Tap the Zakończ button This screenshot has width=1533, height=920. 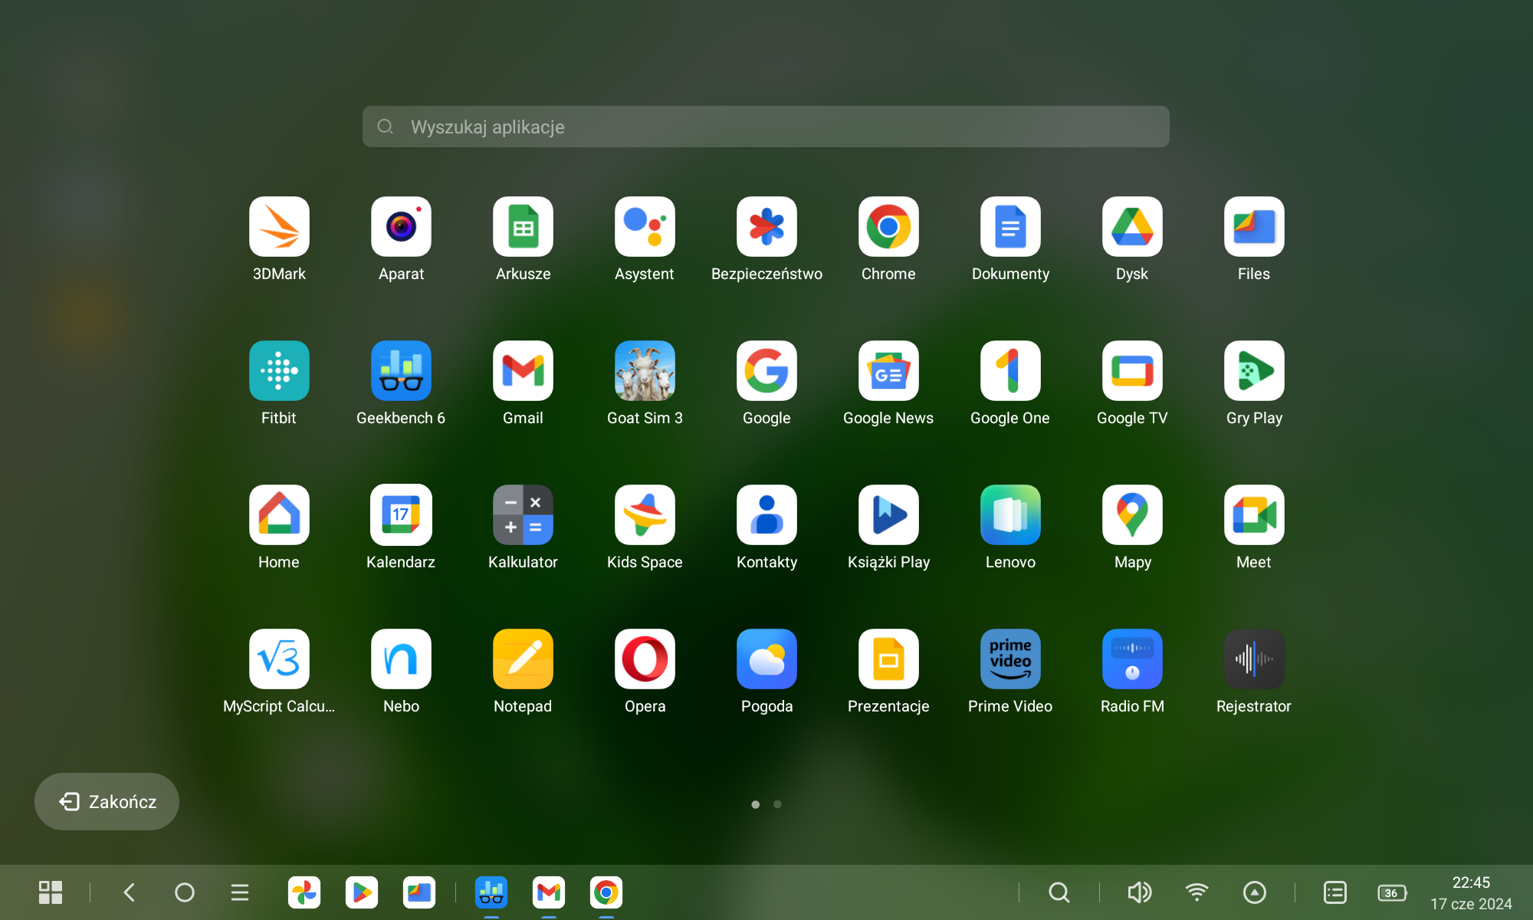pyautogui.click(x=107, y=801)
